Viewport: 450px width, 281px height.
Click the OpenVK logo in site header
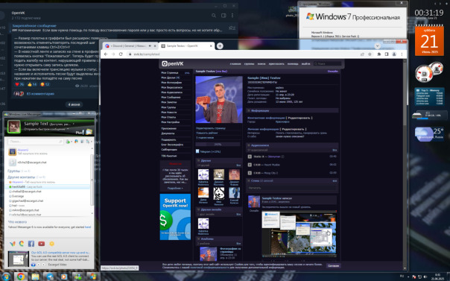(173, 63)
